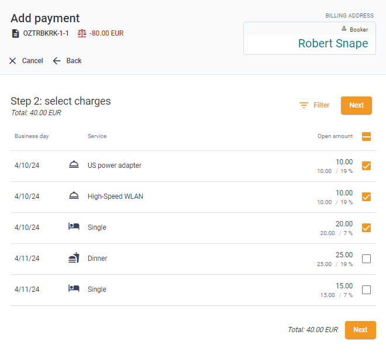
Task: Click the Open amount column header
Action: pyautogui.click(x=335, y=136)
